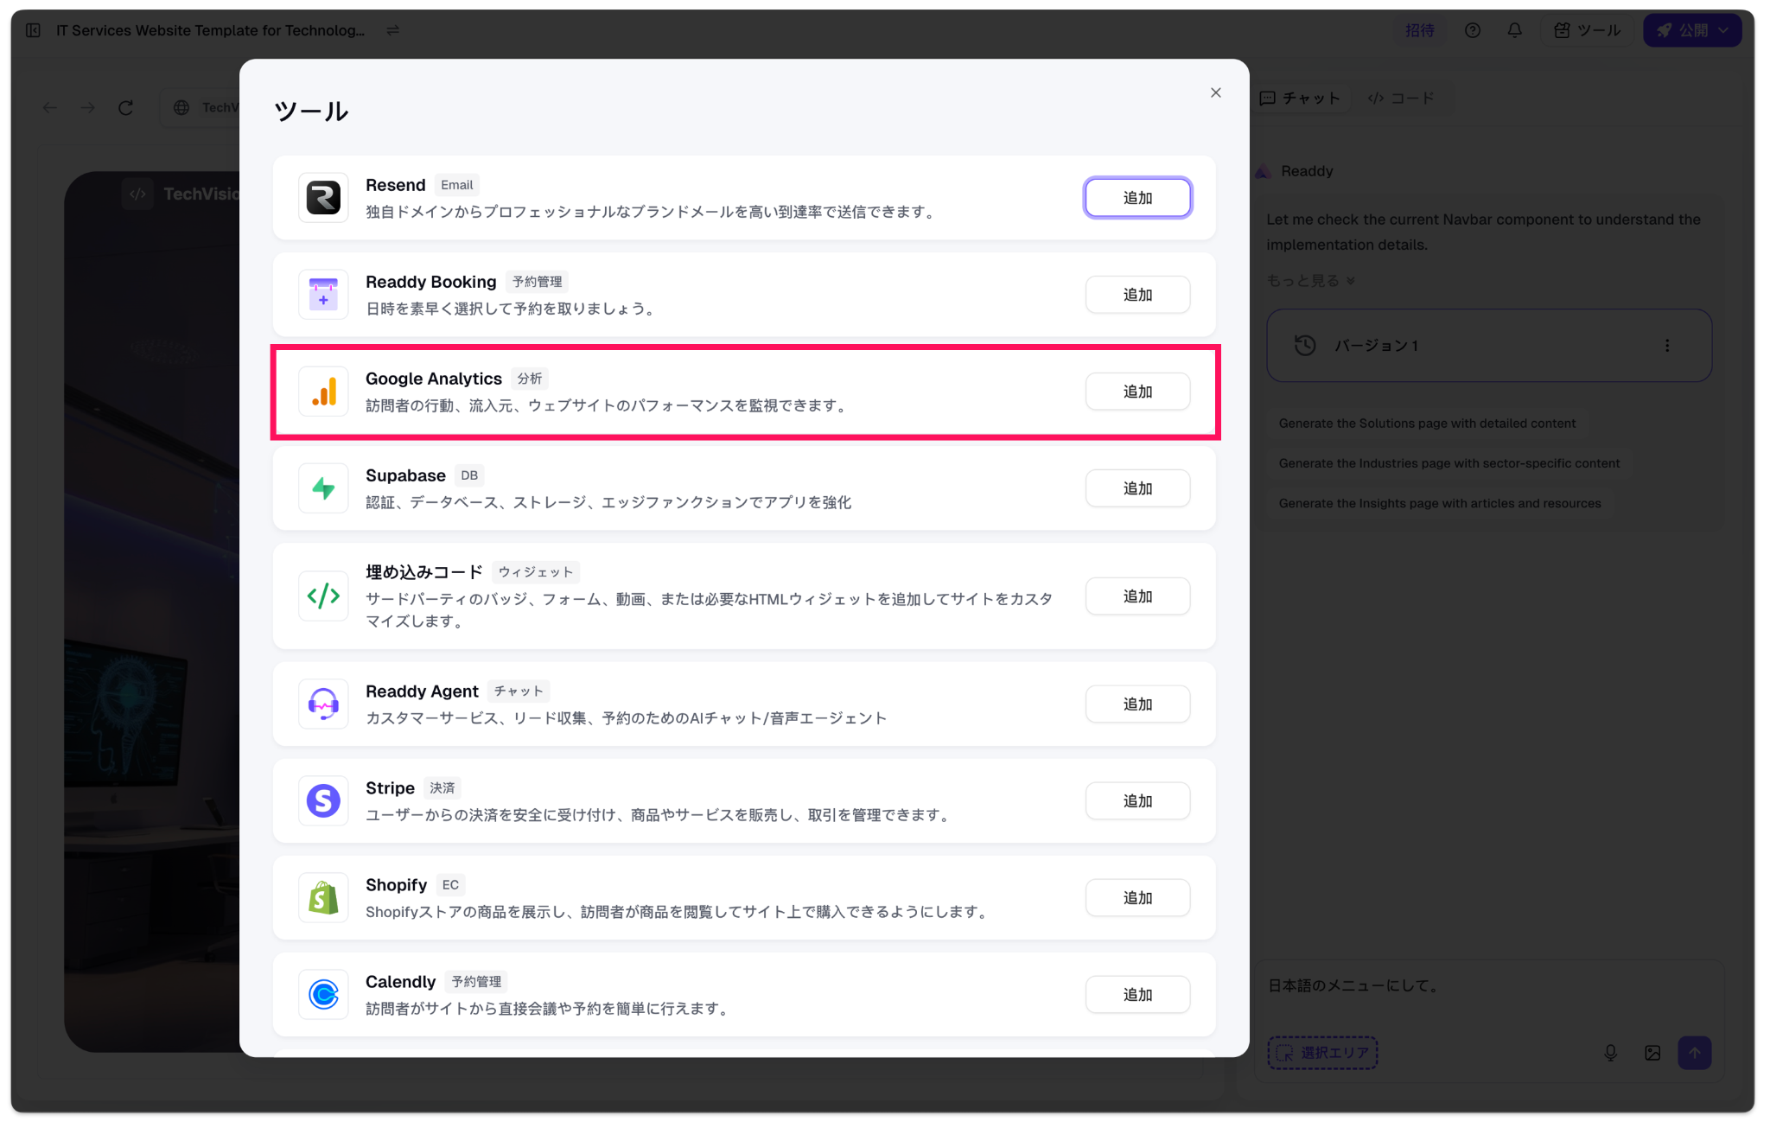This screenshot has height=1128, width=1770.
Task: Click the Supabase lightning bolt icon
Action: pyautogui.click(x=323, y=488)
